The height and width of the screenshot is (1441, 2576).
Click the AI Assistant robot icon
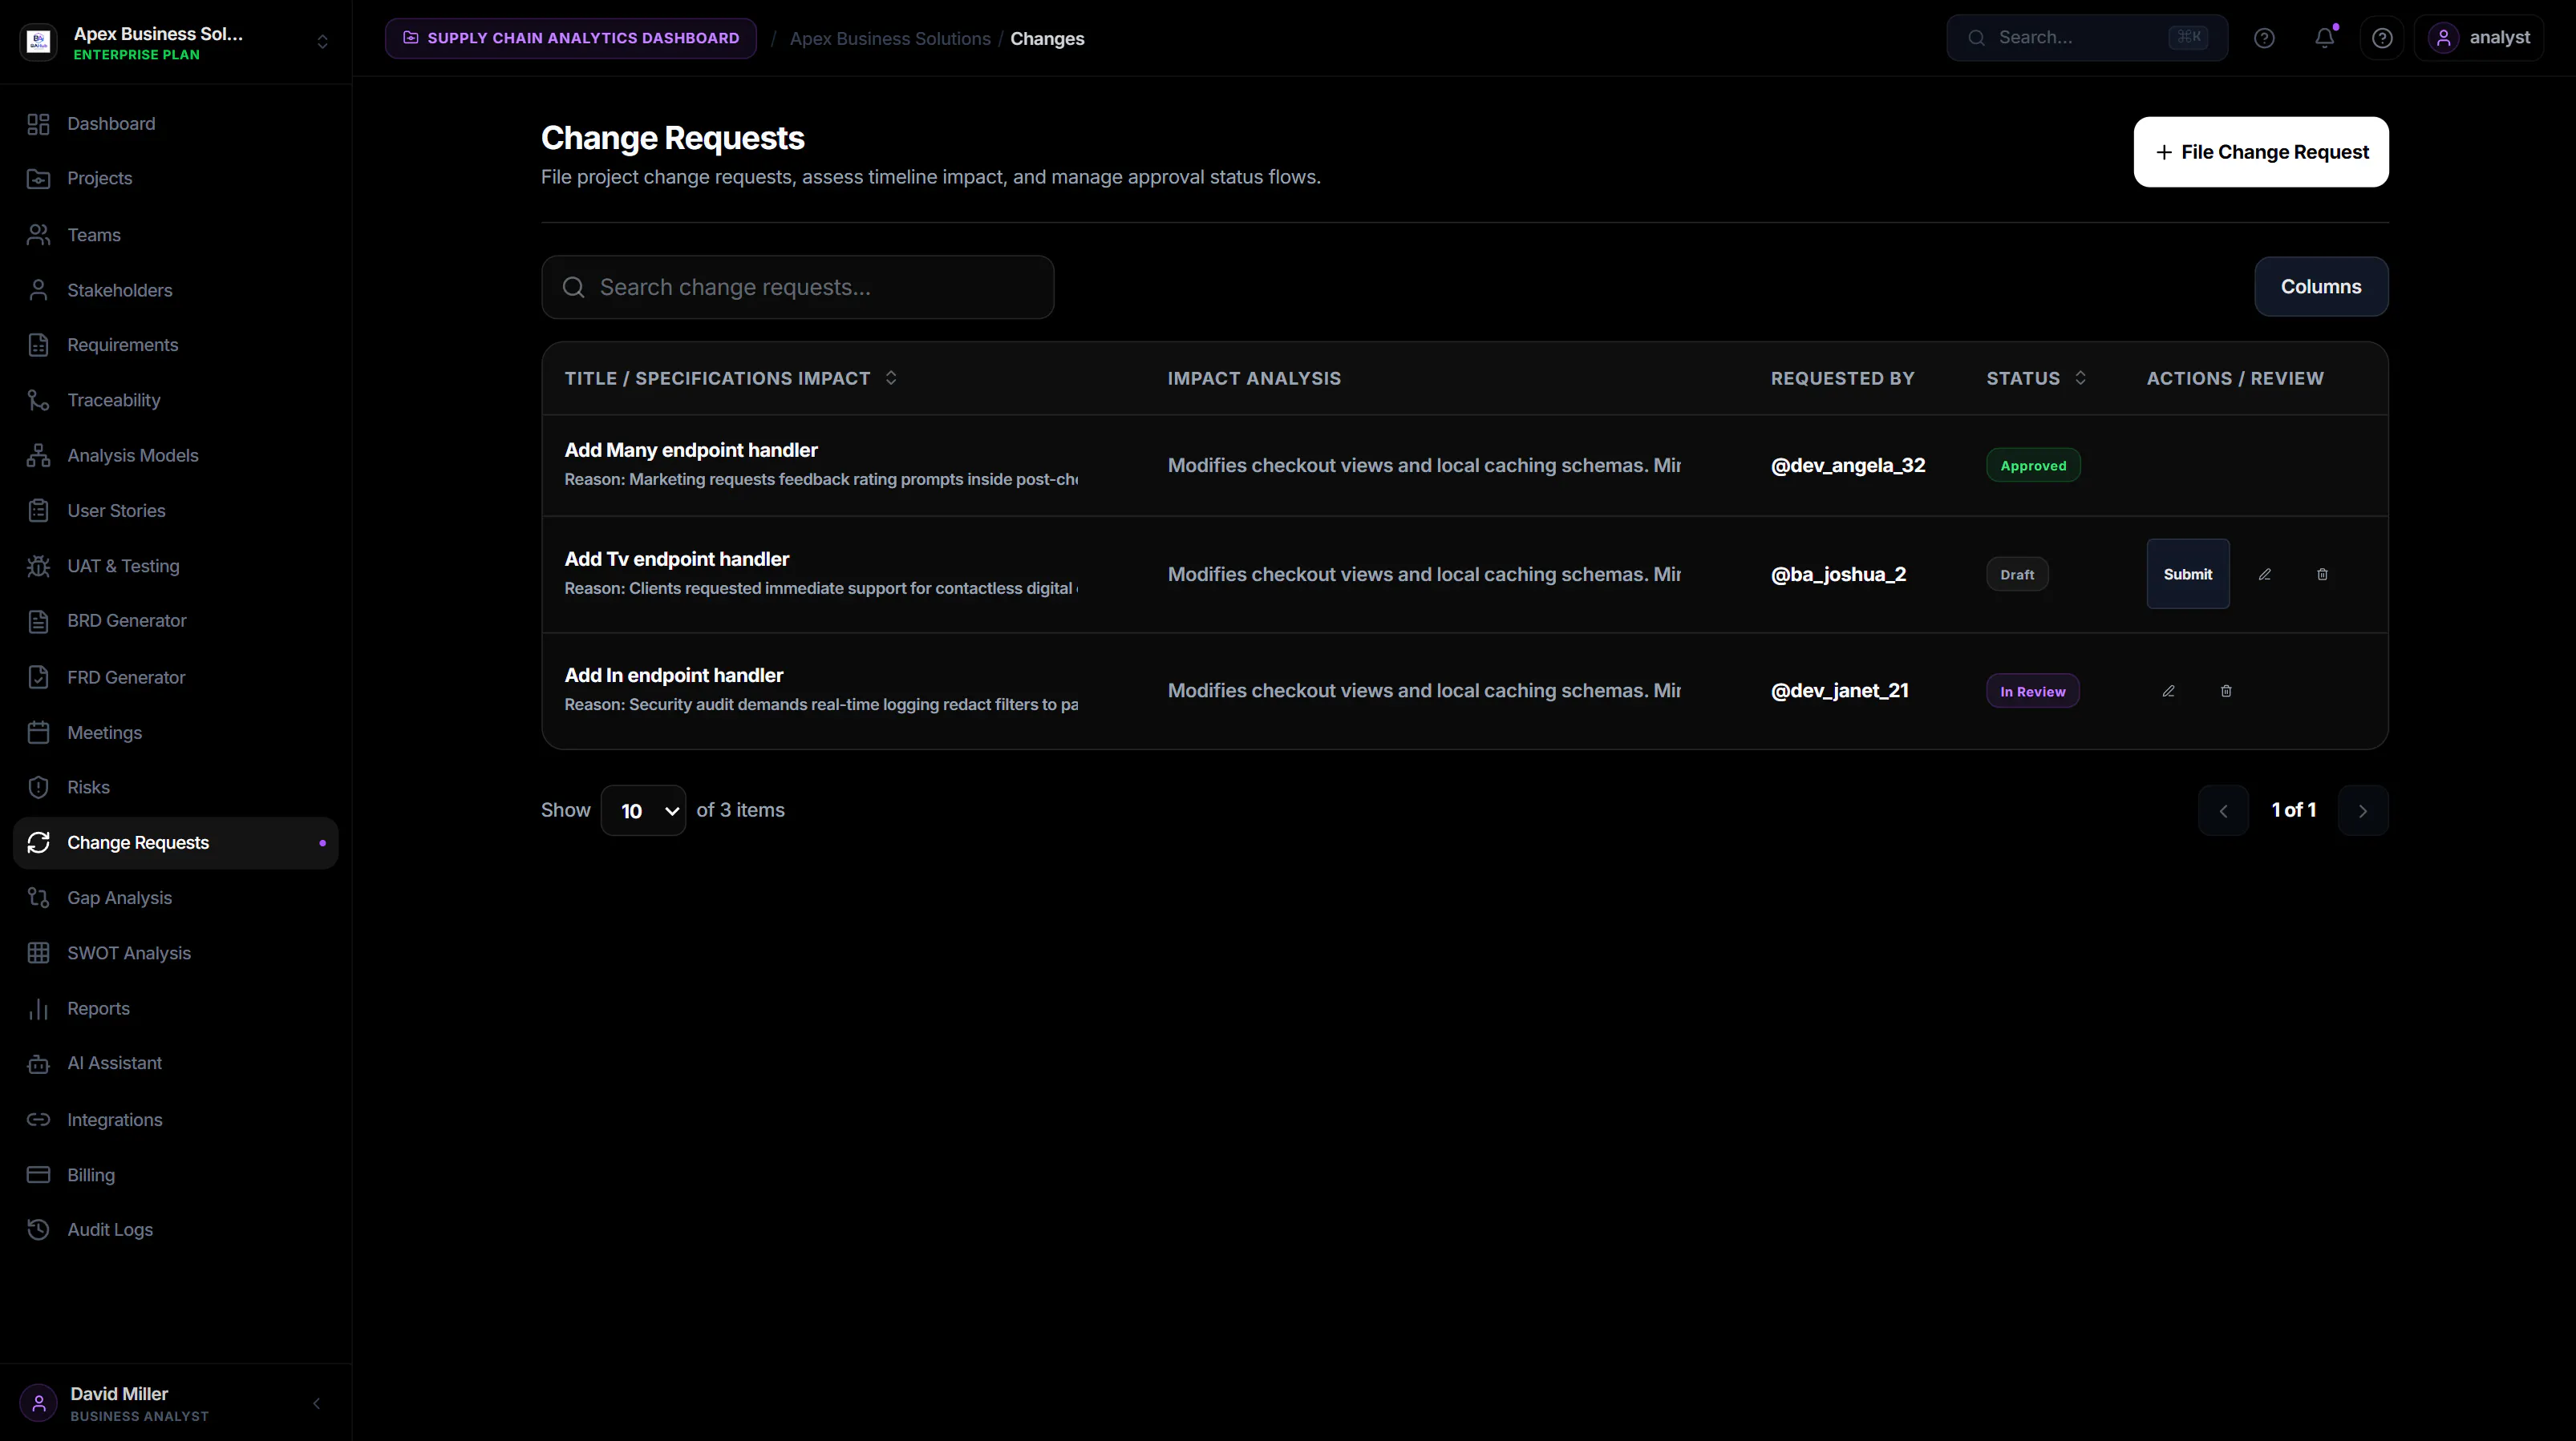pyautogui.click(x=38, y=1064)
